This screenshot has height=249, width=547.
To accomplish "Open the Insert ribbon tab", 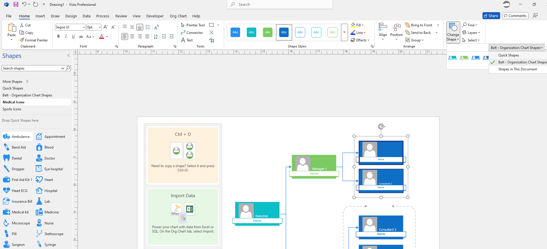I will pos(40,16).
